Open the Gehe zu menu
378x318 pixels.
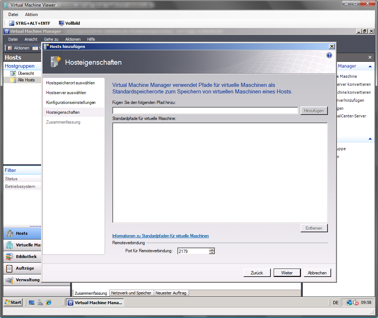[x=51, y=39]
